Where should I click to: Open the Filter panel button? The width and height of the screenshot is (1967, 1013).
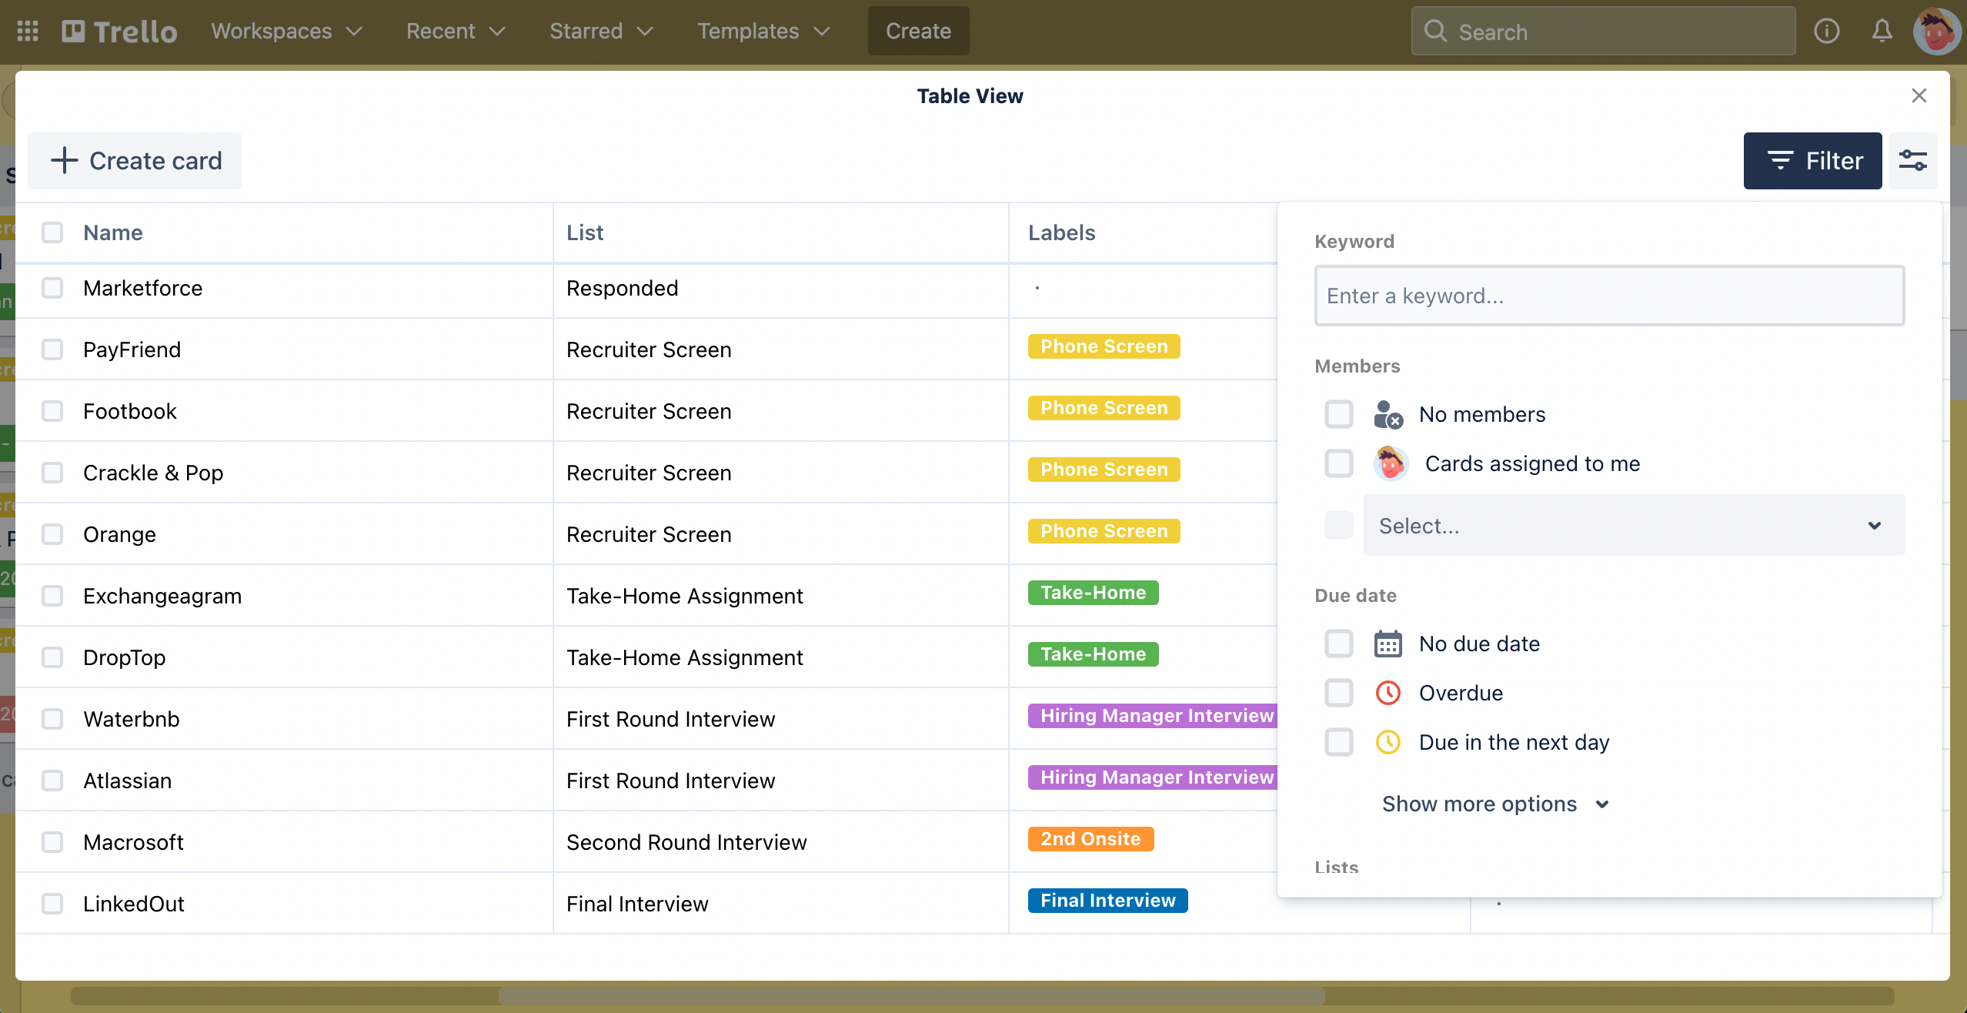coord(1812,160)
